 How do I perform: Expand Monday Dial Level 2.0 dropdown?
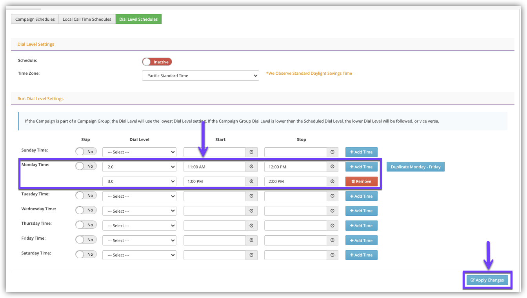click(139, 167)
